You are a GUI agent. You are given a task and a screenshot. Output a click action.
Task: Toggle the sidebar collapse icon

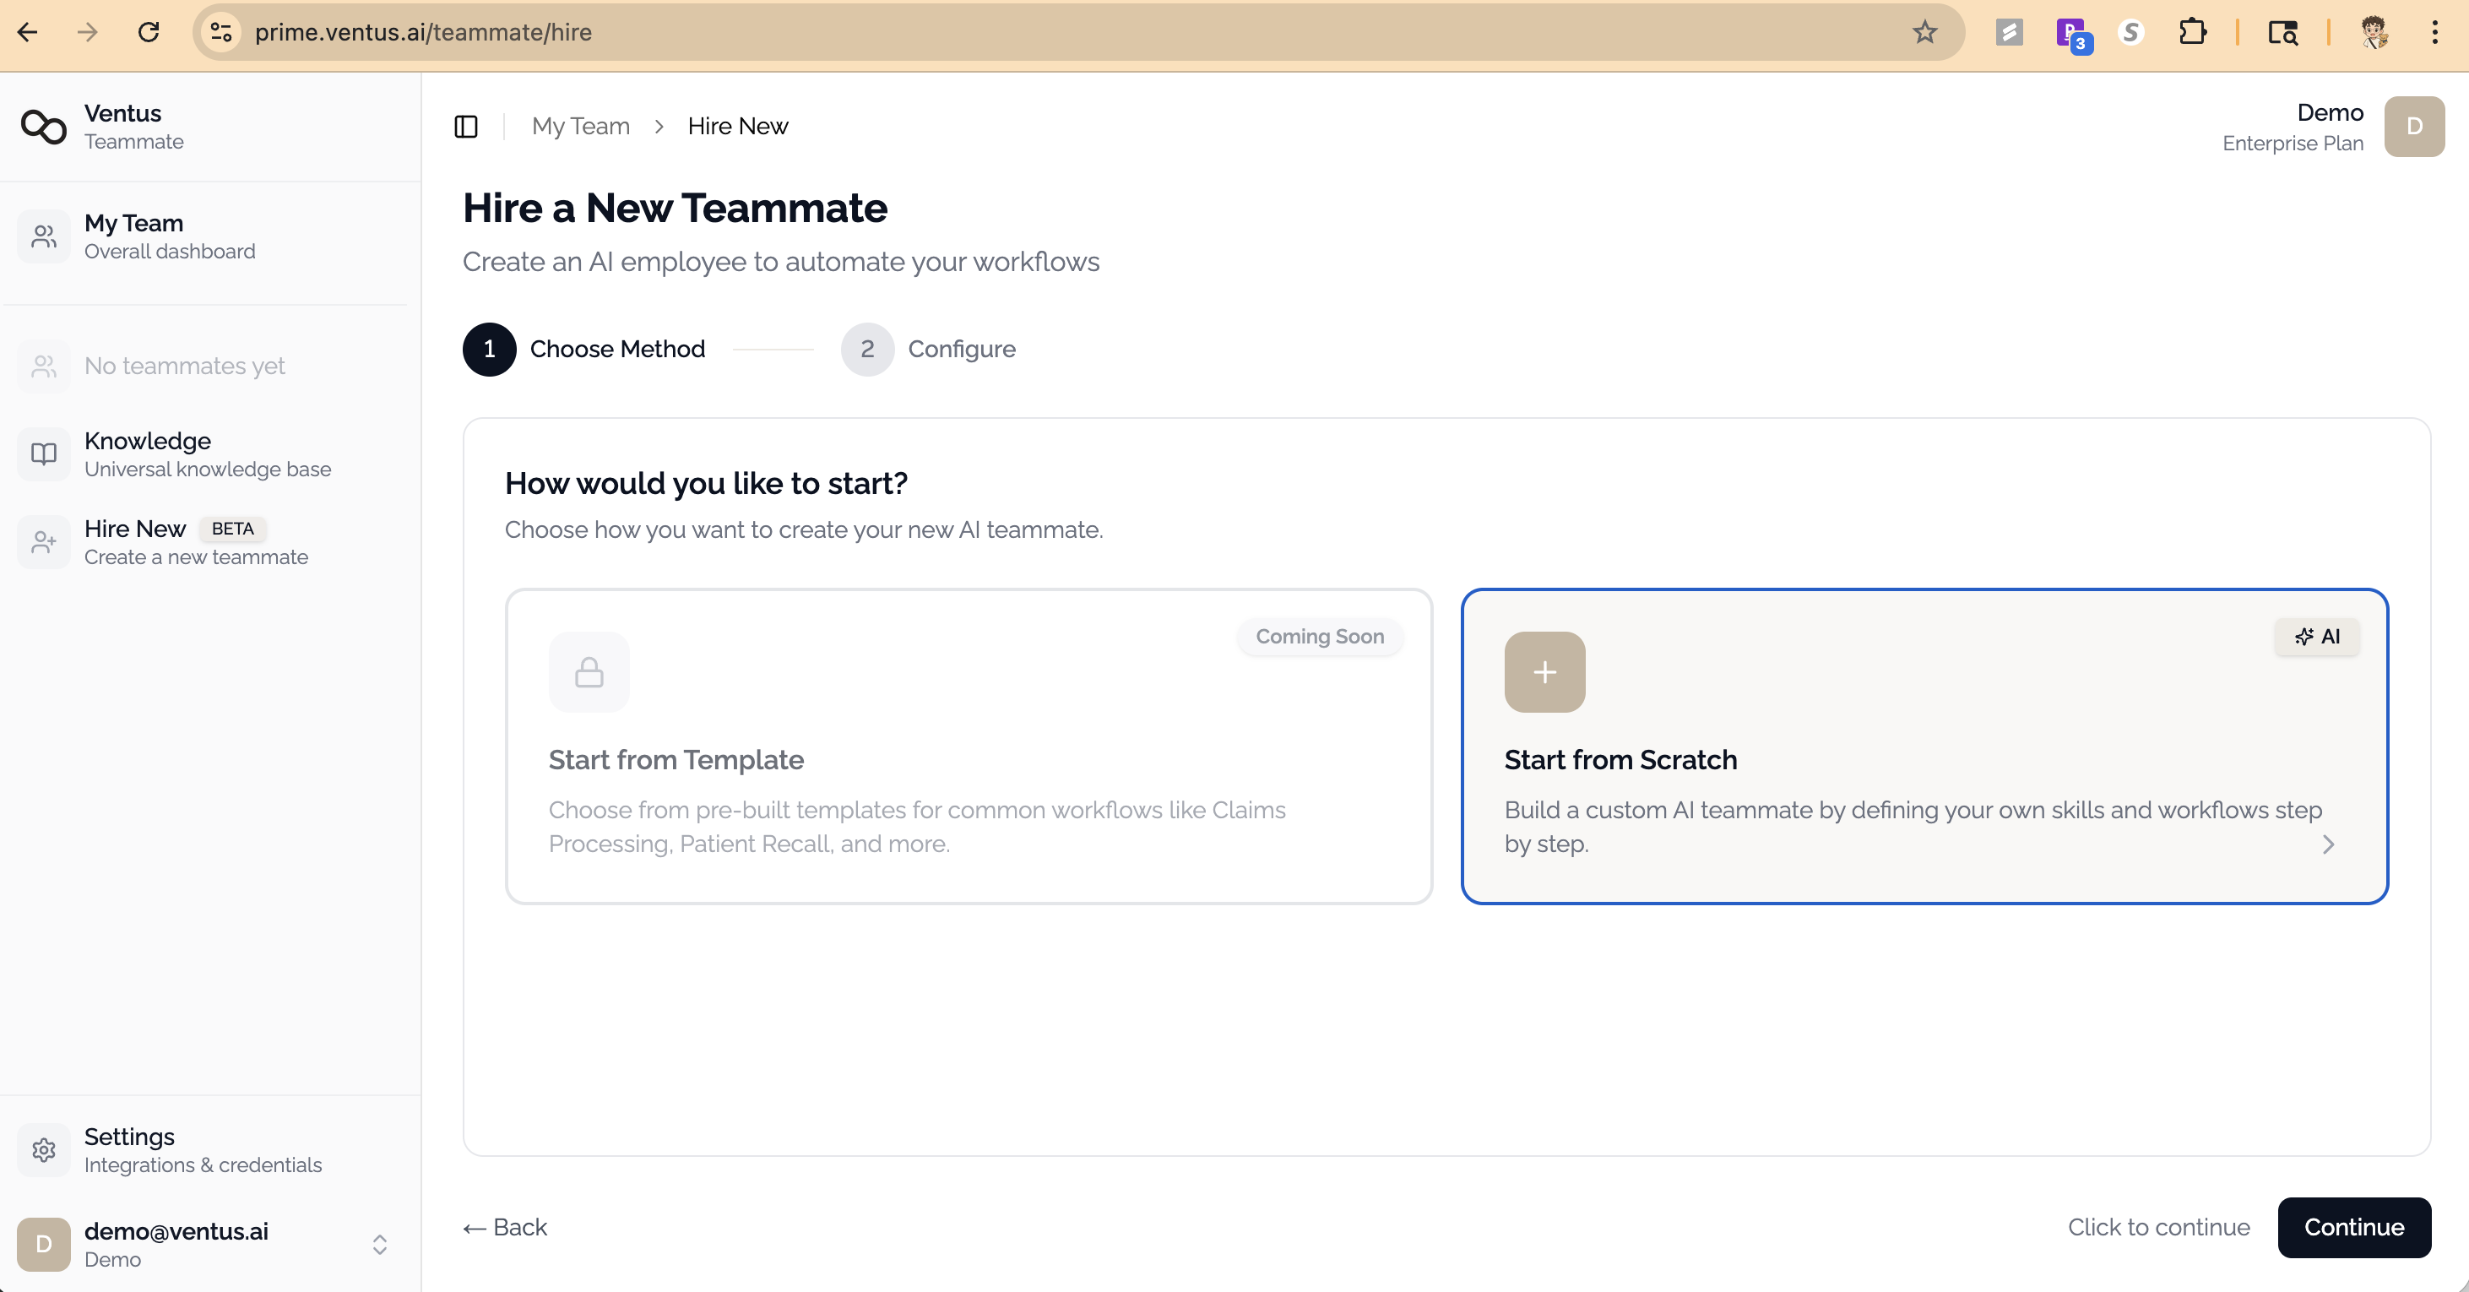467,126
